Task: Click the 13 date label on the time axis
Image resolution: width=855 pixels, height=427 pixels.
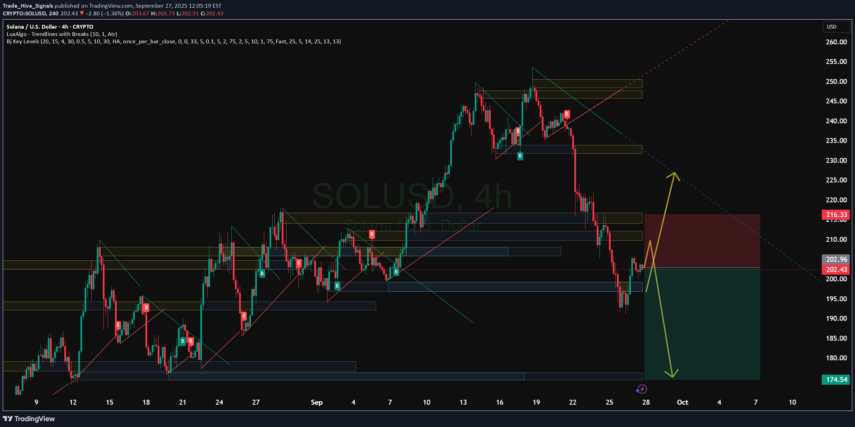Action: pos(463,402)
